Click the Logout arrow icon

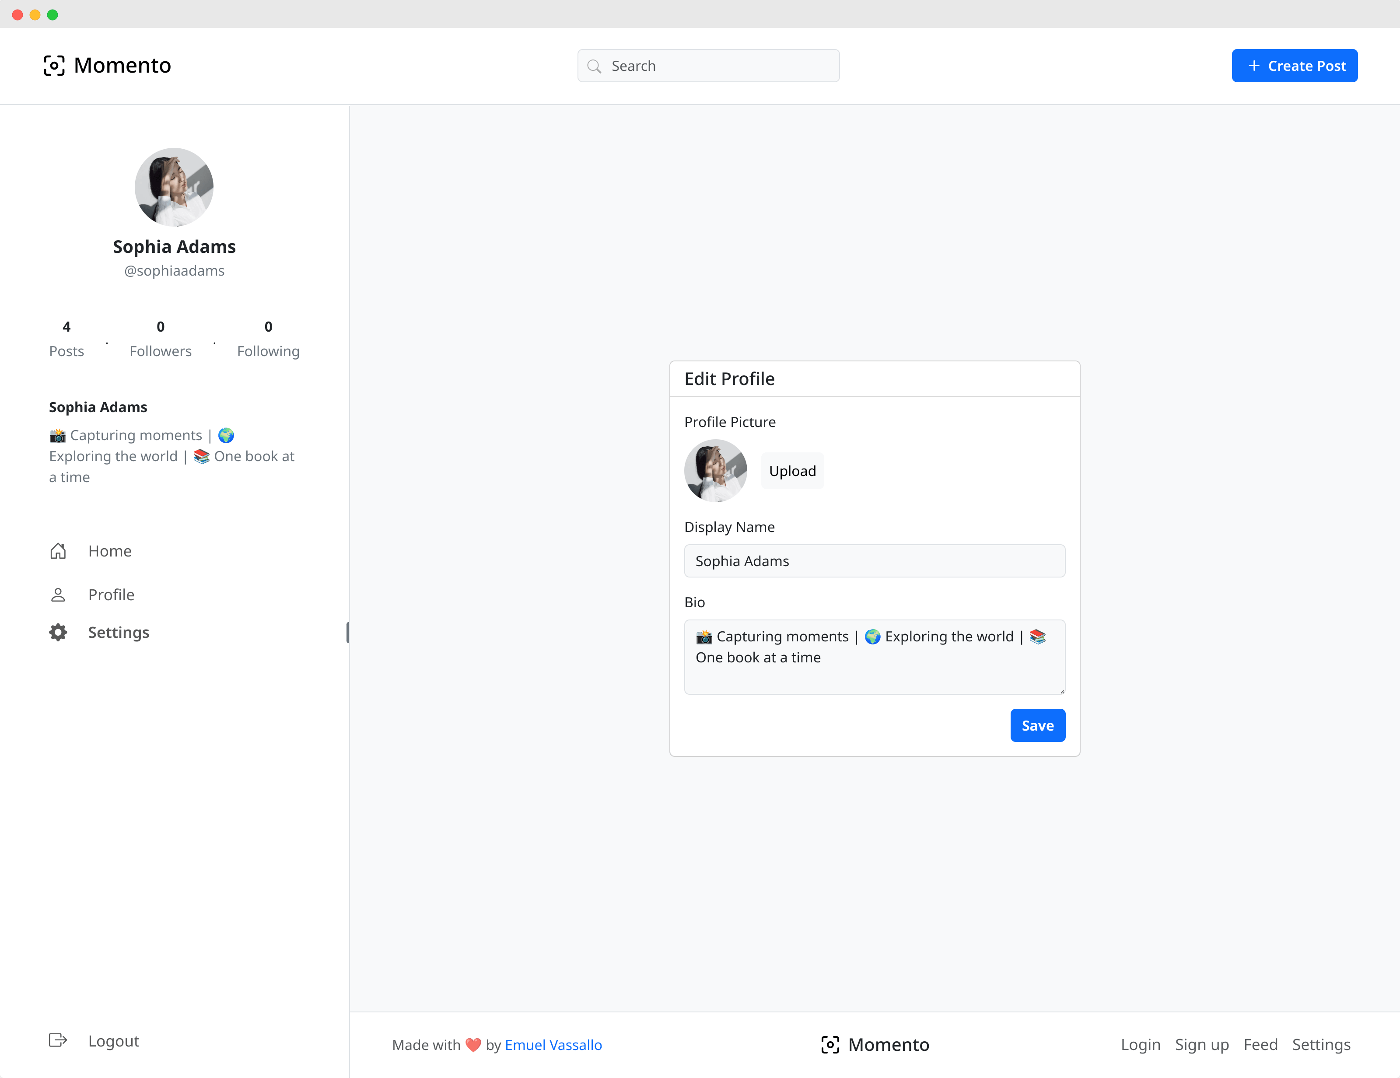(58, 1040)
